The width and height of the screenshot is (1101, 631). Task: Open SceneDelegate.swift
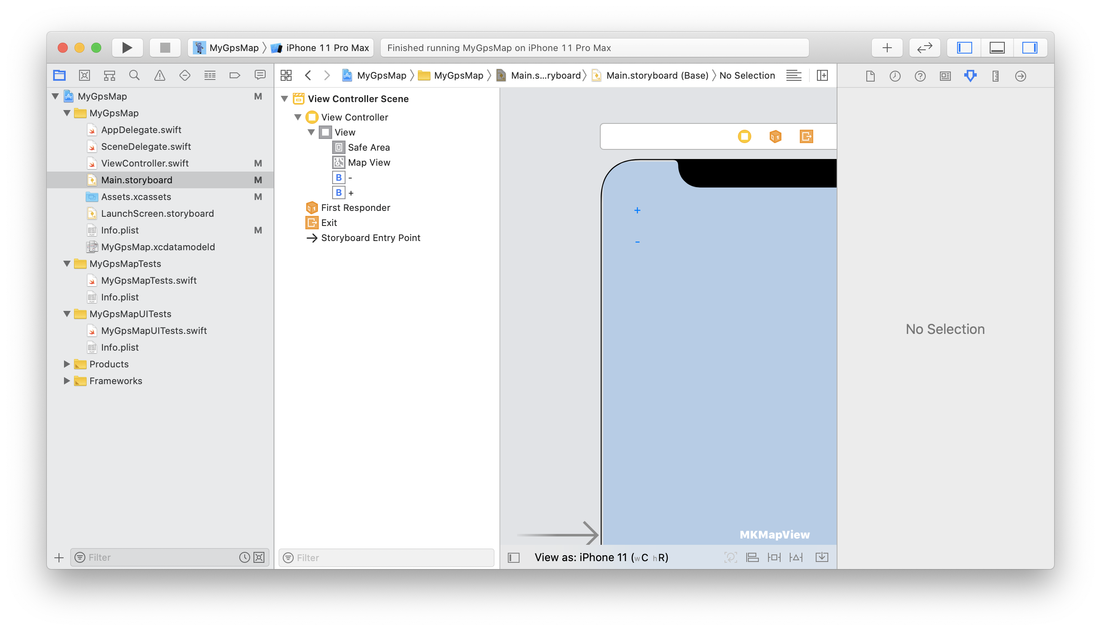(x=146, y=146)
